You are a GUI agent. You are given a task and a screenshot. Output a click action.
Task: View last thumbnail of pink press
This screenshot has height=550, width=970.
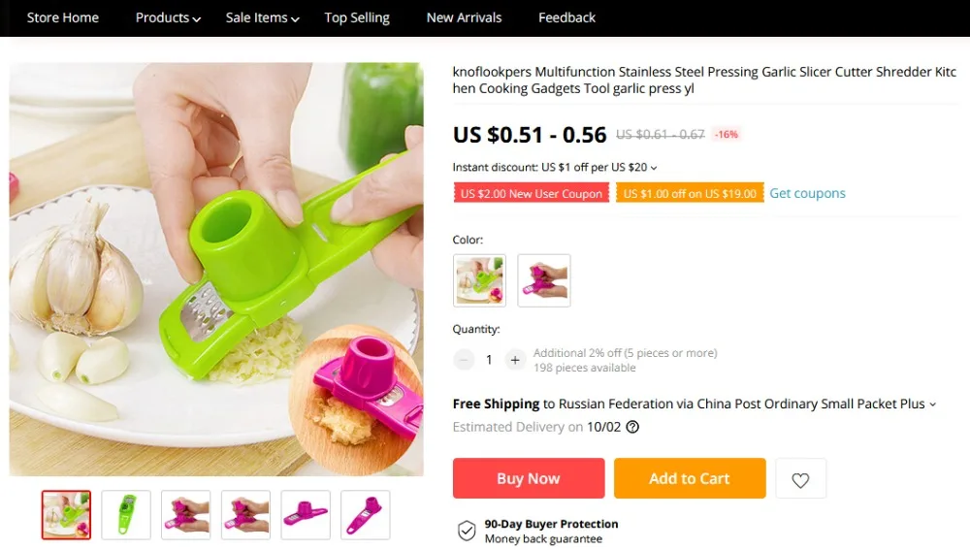365,515
